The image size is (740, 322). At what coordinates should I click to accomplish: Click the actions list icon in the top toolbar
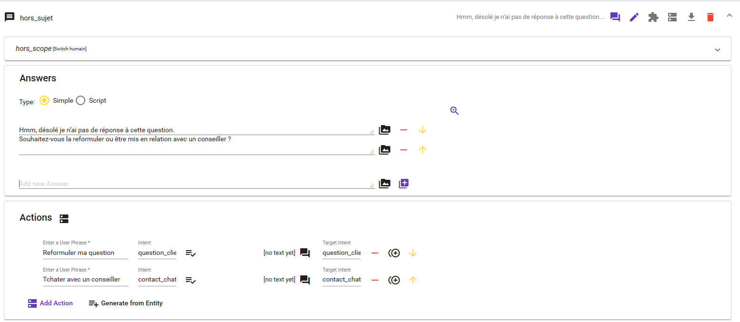pyautogui.click(x=672, y=17)
